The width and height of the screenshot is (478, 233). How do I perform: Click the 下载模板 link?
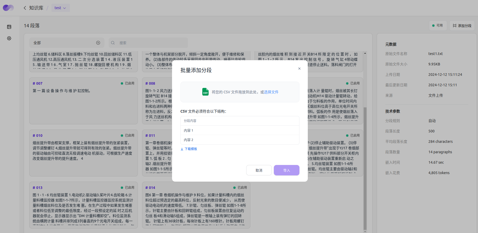click(x=191, y=149)
